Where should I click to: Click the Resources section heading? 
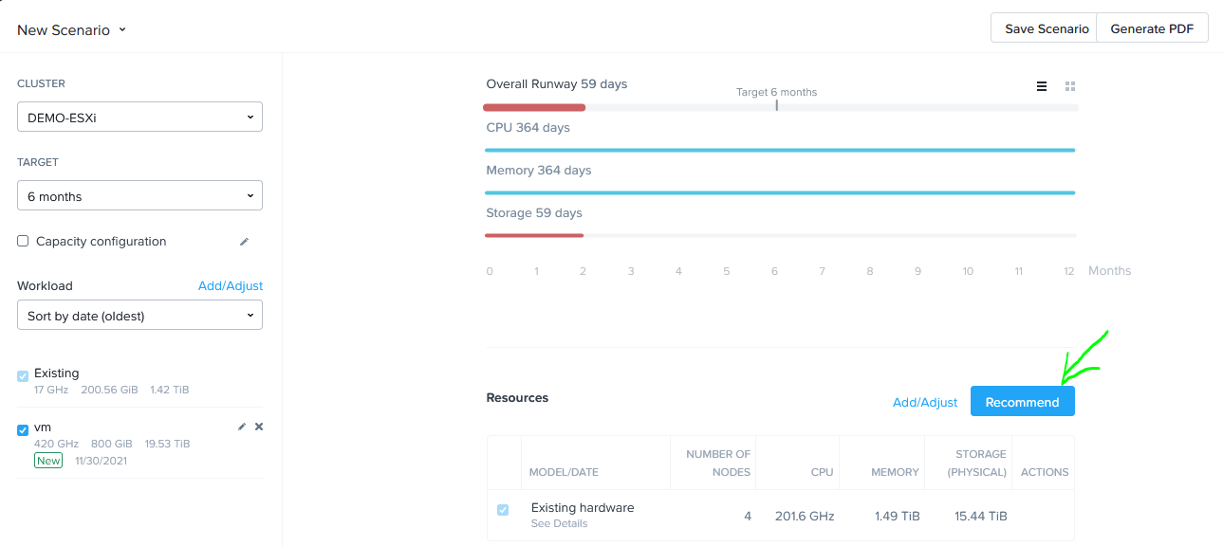[x=517, y=397]
